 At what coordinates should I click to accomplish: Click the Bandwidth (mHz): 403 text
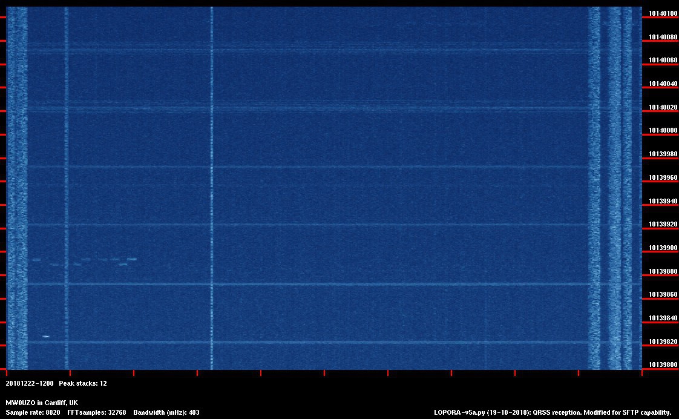pos(166,412)
